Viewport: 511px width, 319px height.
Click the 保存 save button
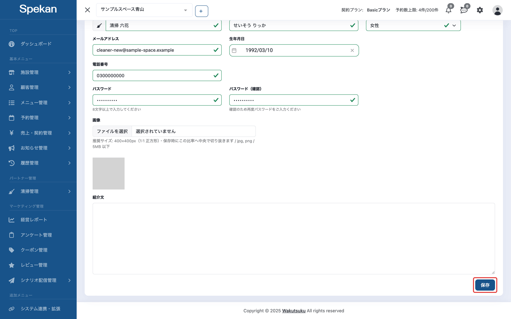point(485,285)
